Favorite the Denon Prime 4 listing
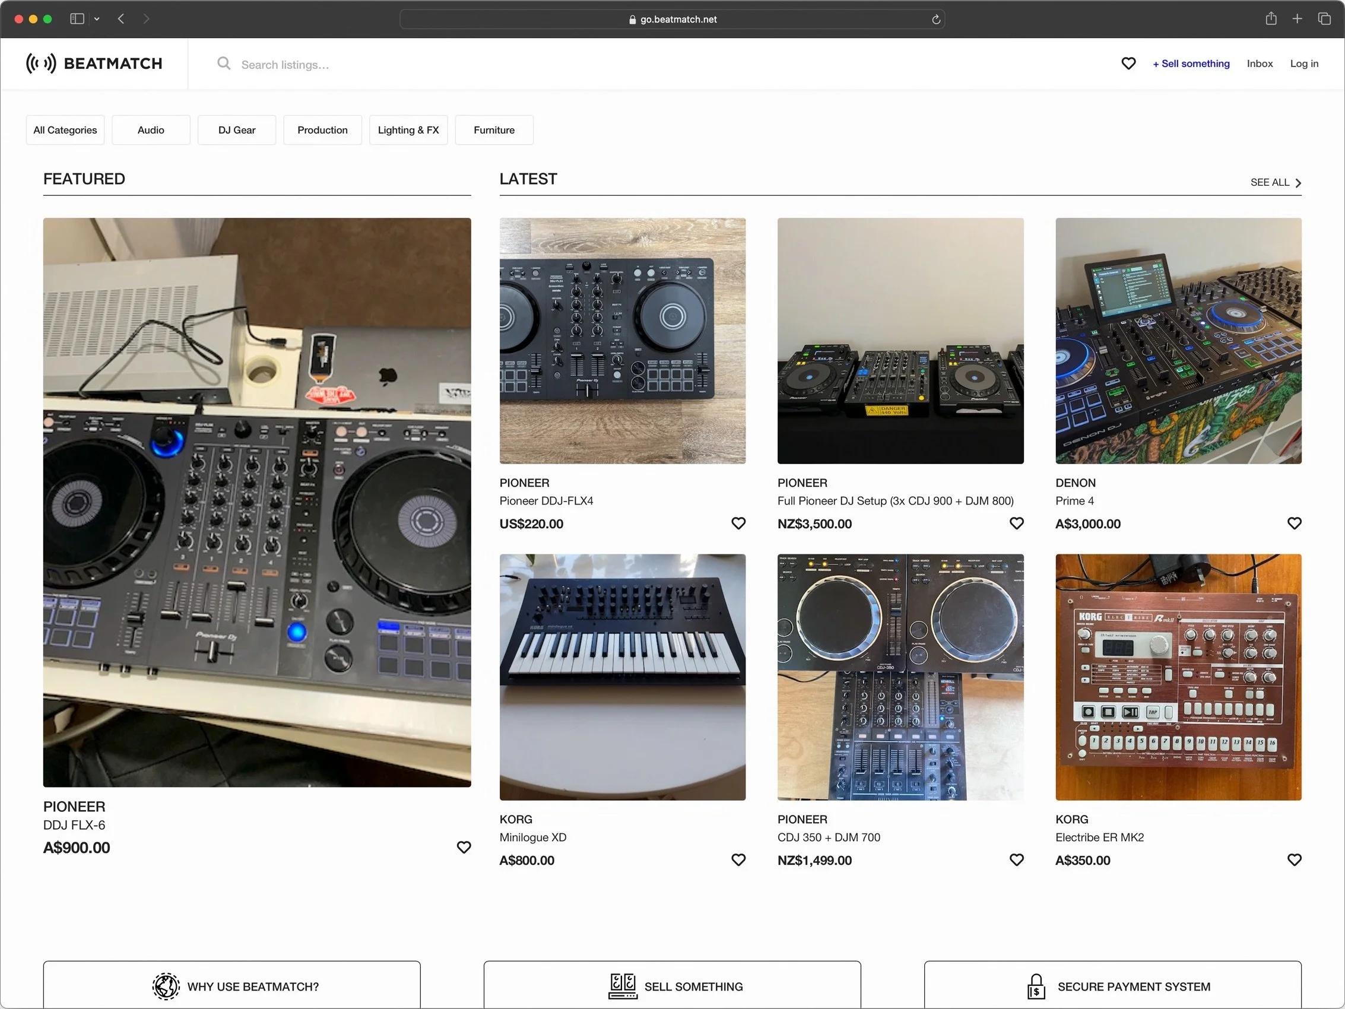 pyautogui.click(x=1294, y=523)
